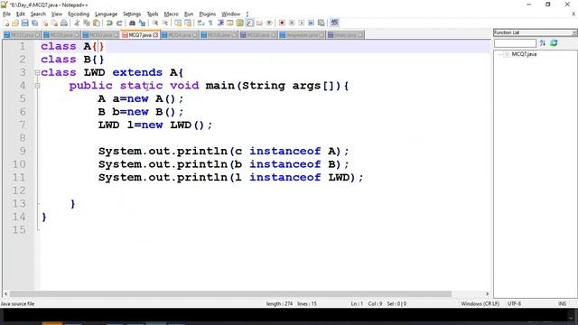
Task: Open the Macro menu
Action: [x=171, y=14]
